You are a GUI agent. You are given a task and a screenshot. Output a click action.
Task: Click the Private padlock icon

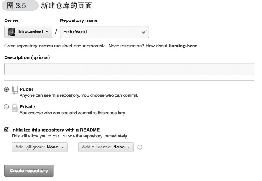[x=15, y=108]
